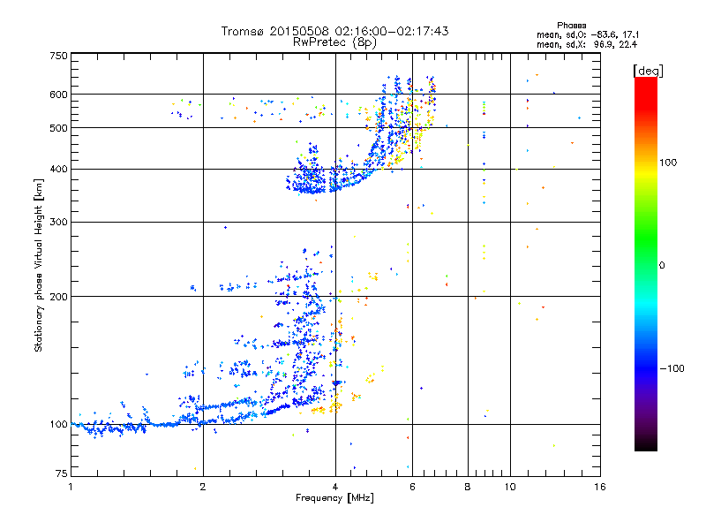Click the x-axis tick label '2'
This screenshot has width=706, height=530.
point(203,487)
